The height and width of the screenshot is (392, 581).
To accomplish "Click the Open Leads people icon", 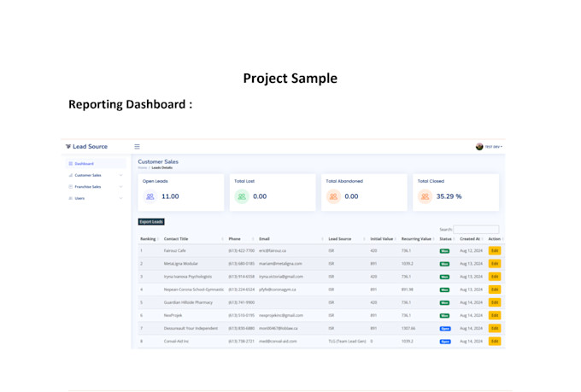I will [x=150, y=196].
